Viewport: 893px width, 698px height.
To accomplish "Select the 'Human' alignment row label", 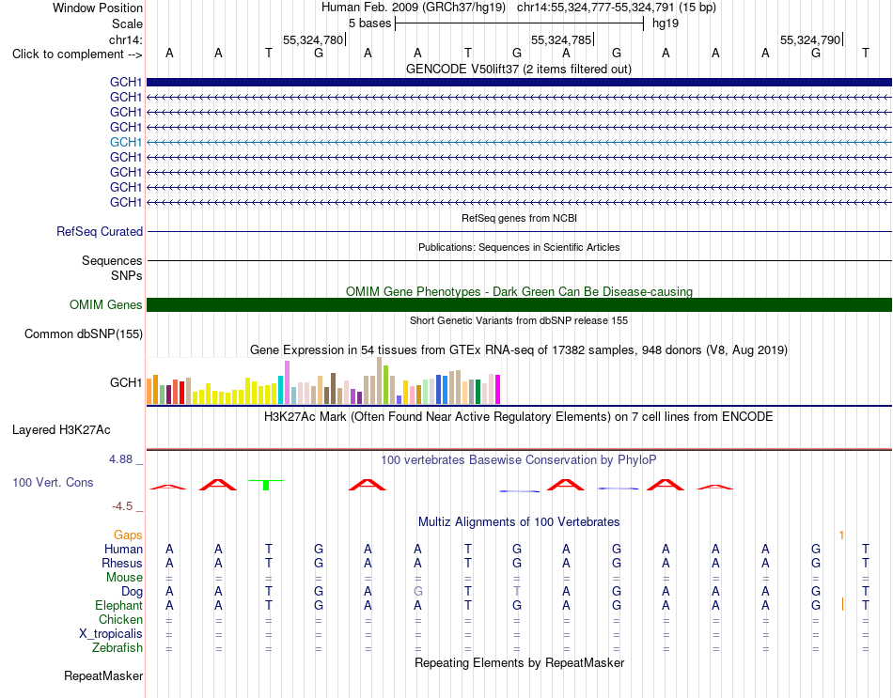I will tap(123, 550).
